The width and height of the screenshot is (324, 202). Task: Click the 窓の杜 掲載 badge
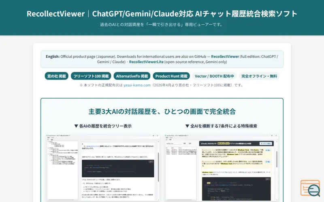click(56, 76)
